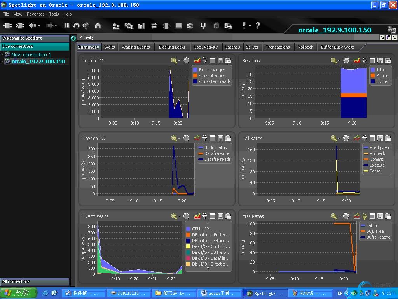Toggle the square view icon in Sessions panel
Viewport: 398px width, 299px height.
click(372, 60)
